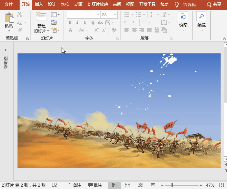Decrease list indent level

click(127, 22)
